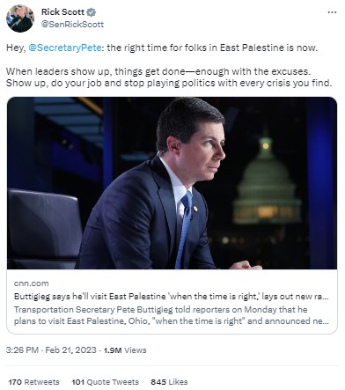Viewport: 345px width, 390px height.
Task: View the 1.9M Views count
Action: [125, 350]
